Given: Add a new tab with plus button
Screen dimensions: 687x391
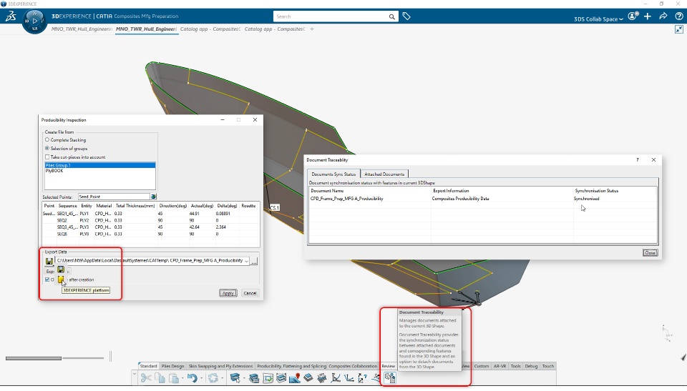Looking at the screenshot, I should (x=312, y=29).
